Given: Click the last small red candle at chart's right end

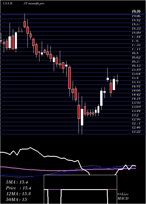Looking at the screenshot, I should [117, 81].
